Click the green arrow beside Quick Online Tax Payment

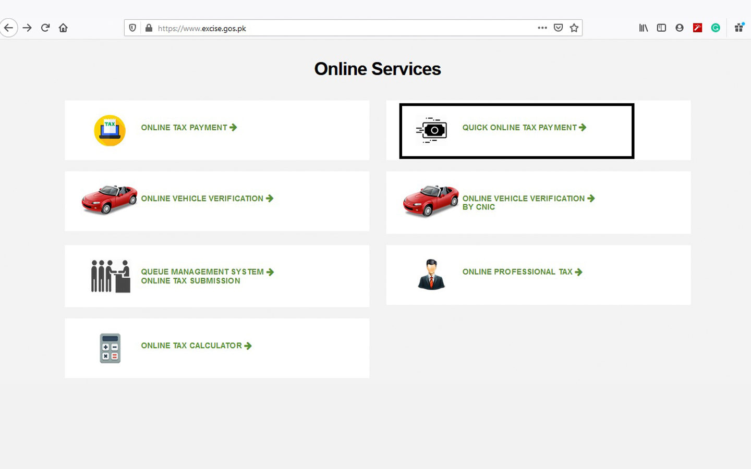(x=583, y=127)
